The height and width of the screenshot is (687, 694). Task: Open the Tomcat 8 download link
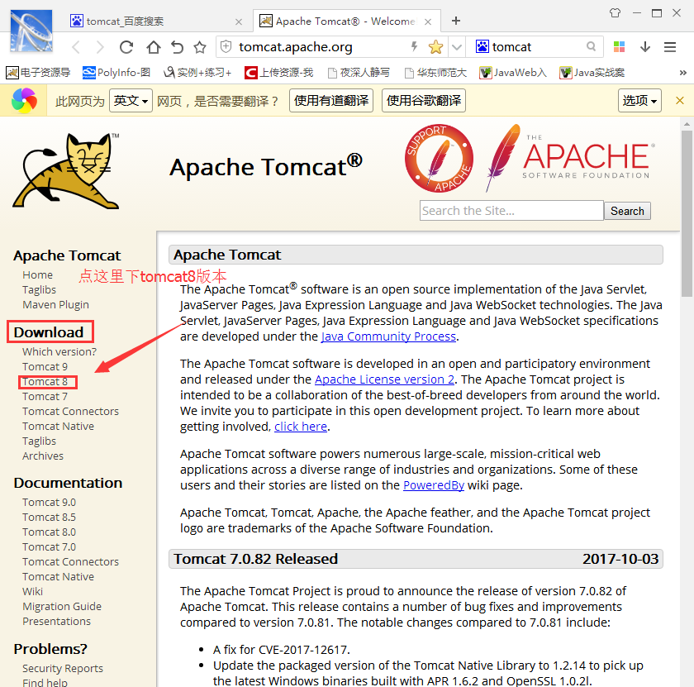pos(45,382)
